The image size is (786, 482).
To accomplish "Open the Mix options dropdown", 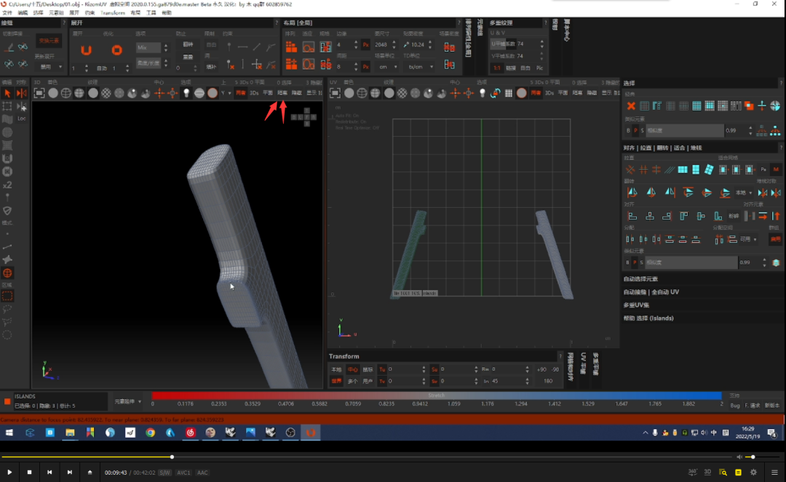I will click(149, 47).
